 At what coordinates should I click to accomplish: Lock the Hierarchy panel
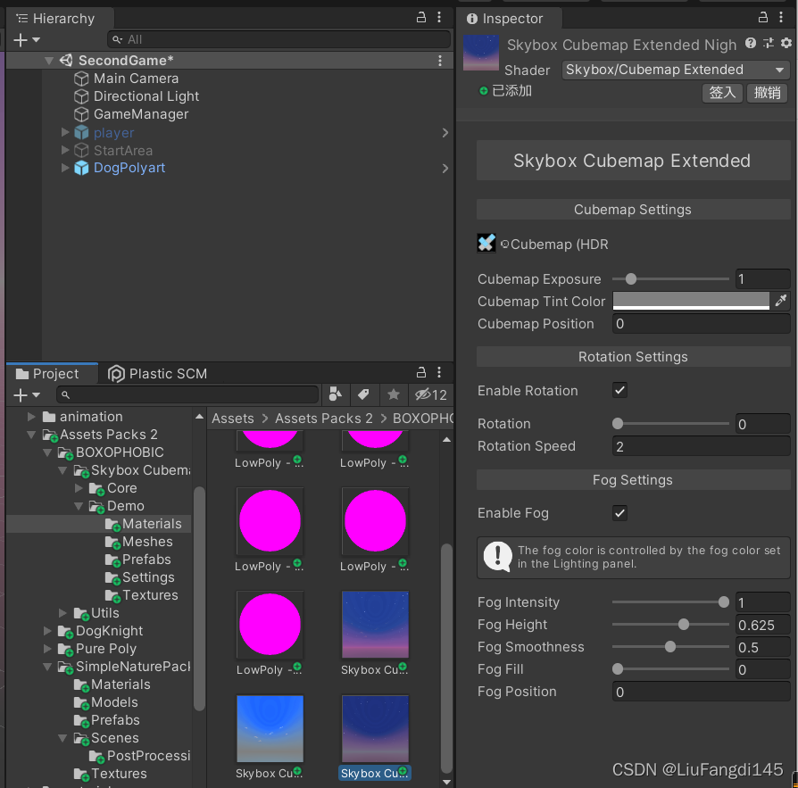coord(421,17)
